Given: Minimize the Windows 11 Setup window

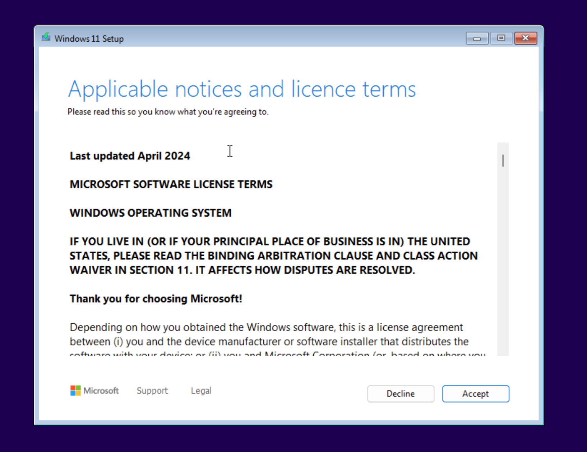Looking at the screenshot, I should [x=477, y=38].
